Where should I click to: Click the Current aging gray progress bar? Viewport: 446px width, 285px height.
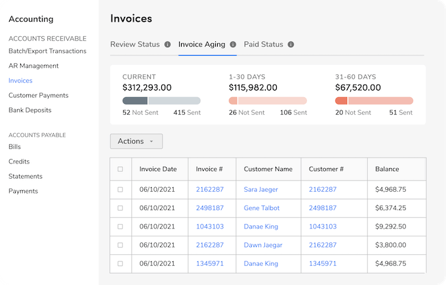click(161, 100)
